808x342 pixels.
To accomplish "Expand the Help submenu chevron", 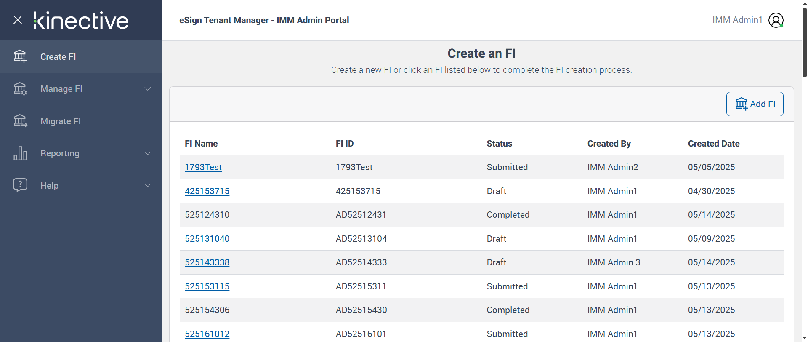I will [x=148, y=186].
